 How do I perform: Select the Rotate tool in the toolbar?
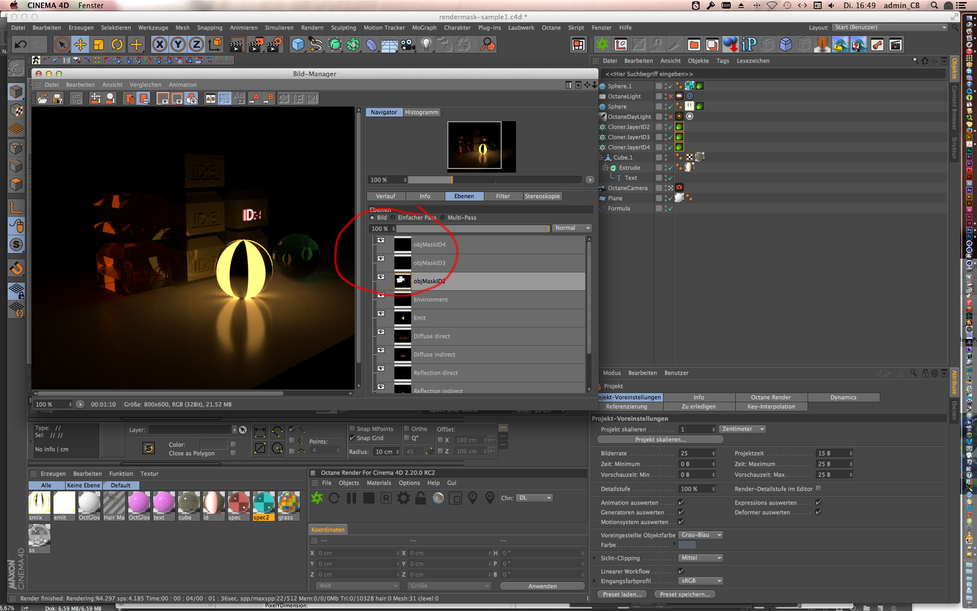117,45
